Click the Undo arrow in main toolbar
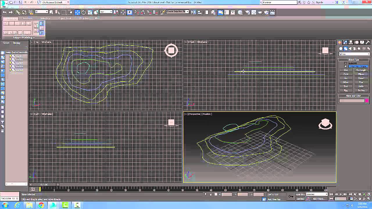Screen dimensions: 372x209 pyautogui.click(x=5, y=12)
